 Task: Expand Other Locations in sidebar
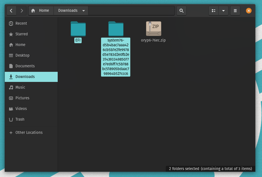(29, 132)
